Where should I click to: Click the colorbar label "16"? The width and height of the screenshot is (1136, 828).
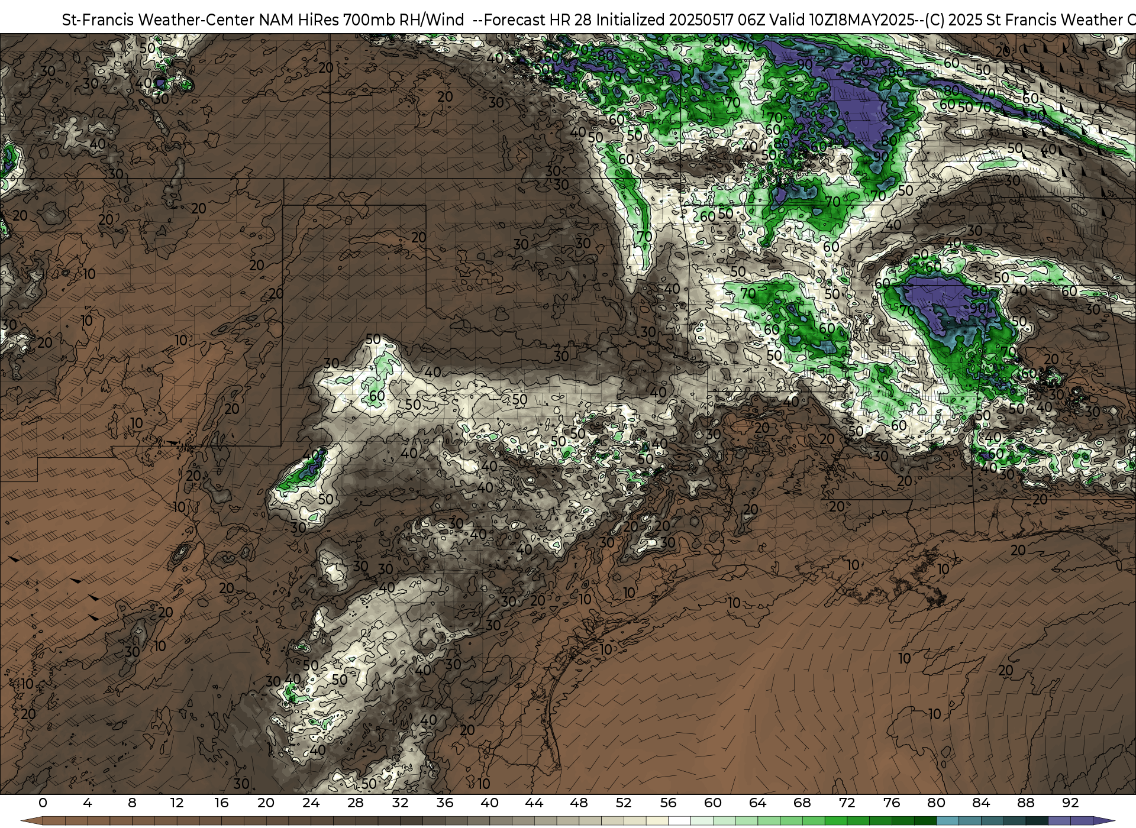pos(221,803)
